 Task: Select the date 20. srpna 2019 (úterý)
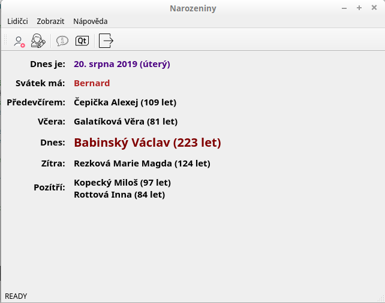click(122, 64)
